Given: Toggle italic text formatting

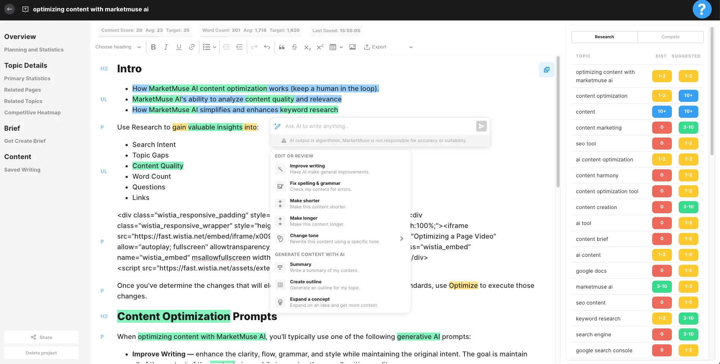Looking at the screenshot, I should pos(166,47).
